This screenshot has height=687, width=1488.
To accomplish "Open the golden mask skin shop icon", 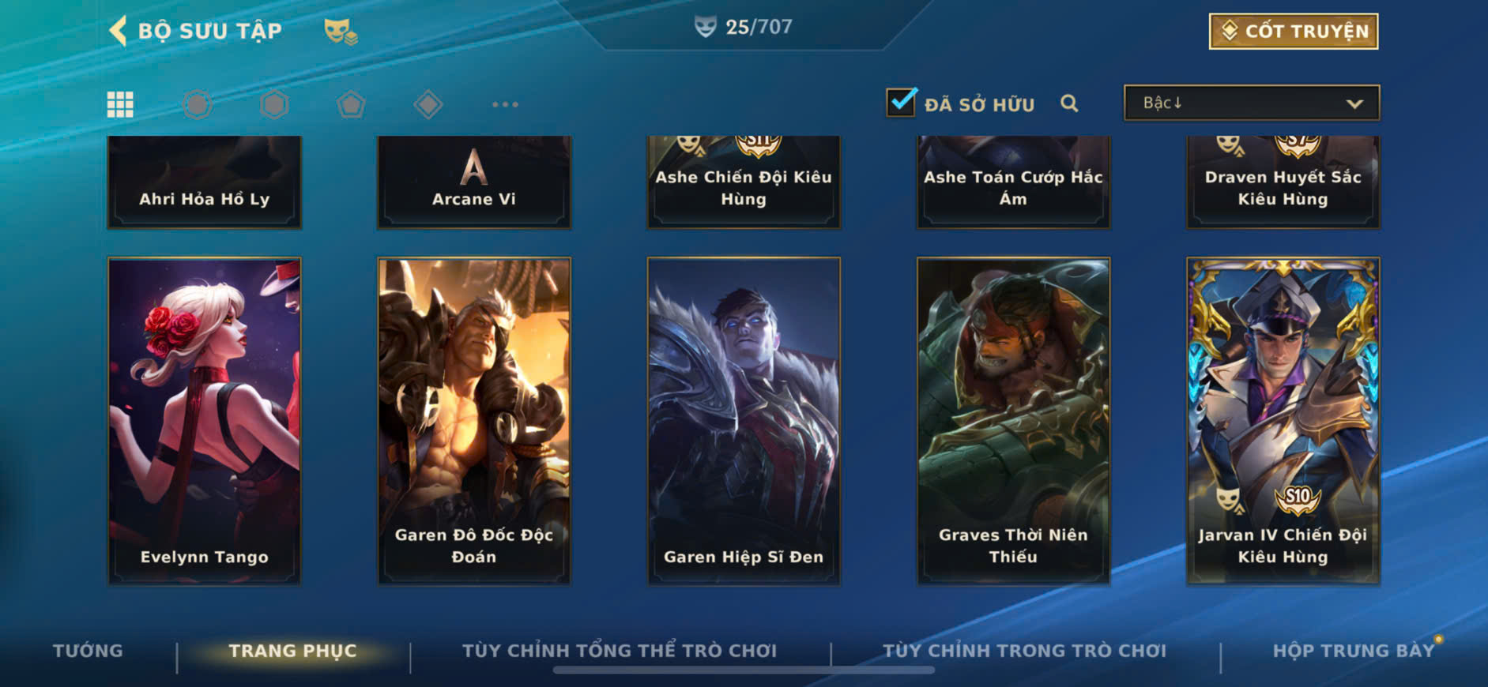I will [341, 32].
